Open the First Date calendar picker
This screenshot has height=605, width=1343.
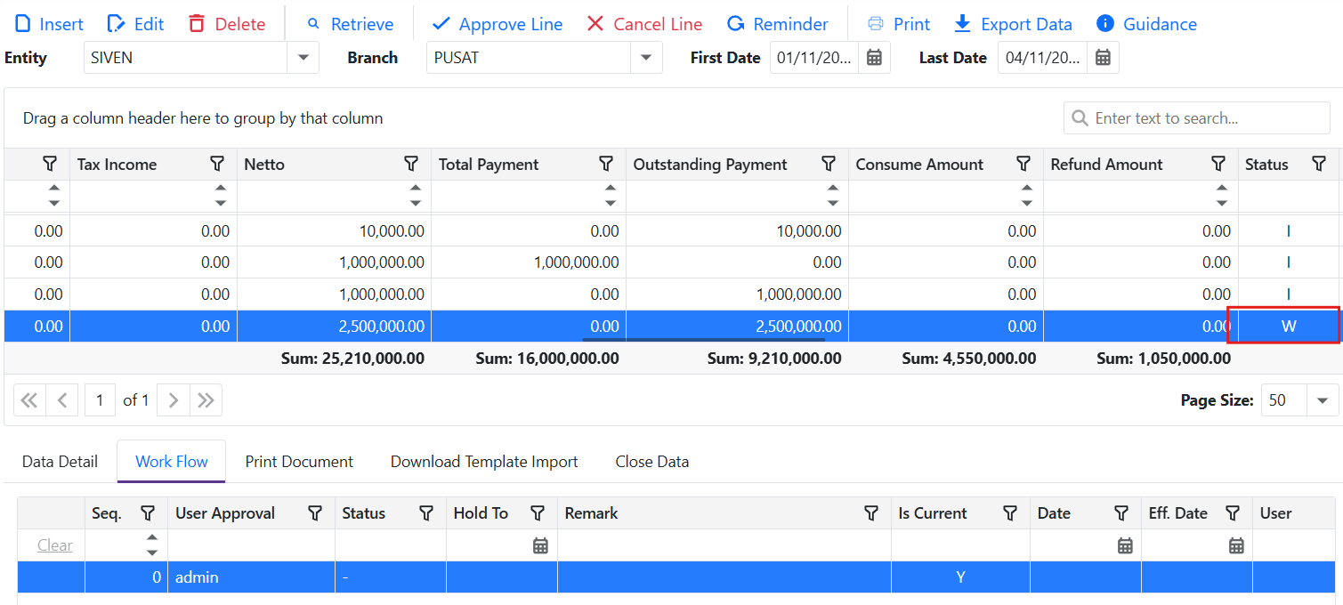(874, 58)
